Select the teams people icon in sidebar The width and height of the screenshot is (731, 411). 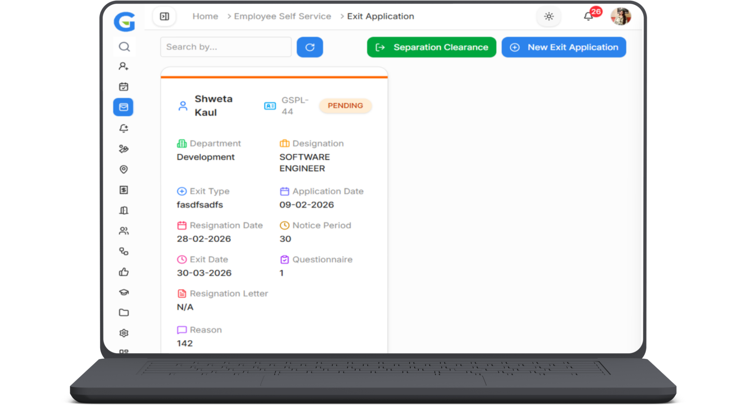point(124,230)
